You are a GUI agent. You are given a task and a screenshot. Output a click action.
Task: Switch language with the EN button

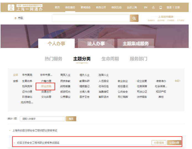[145, 7]
